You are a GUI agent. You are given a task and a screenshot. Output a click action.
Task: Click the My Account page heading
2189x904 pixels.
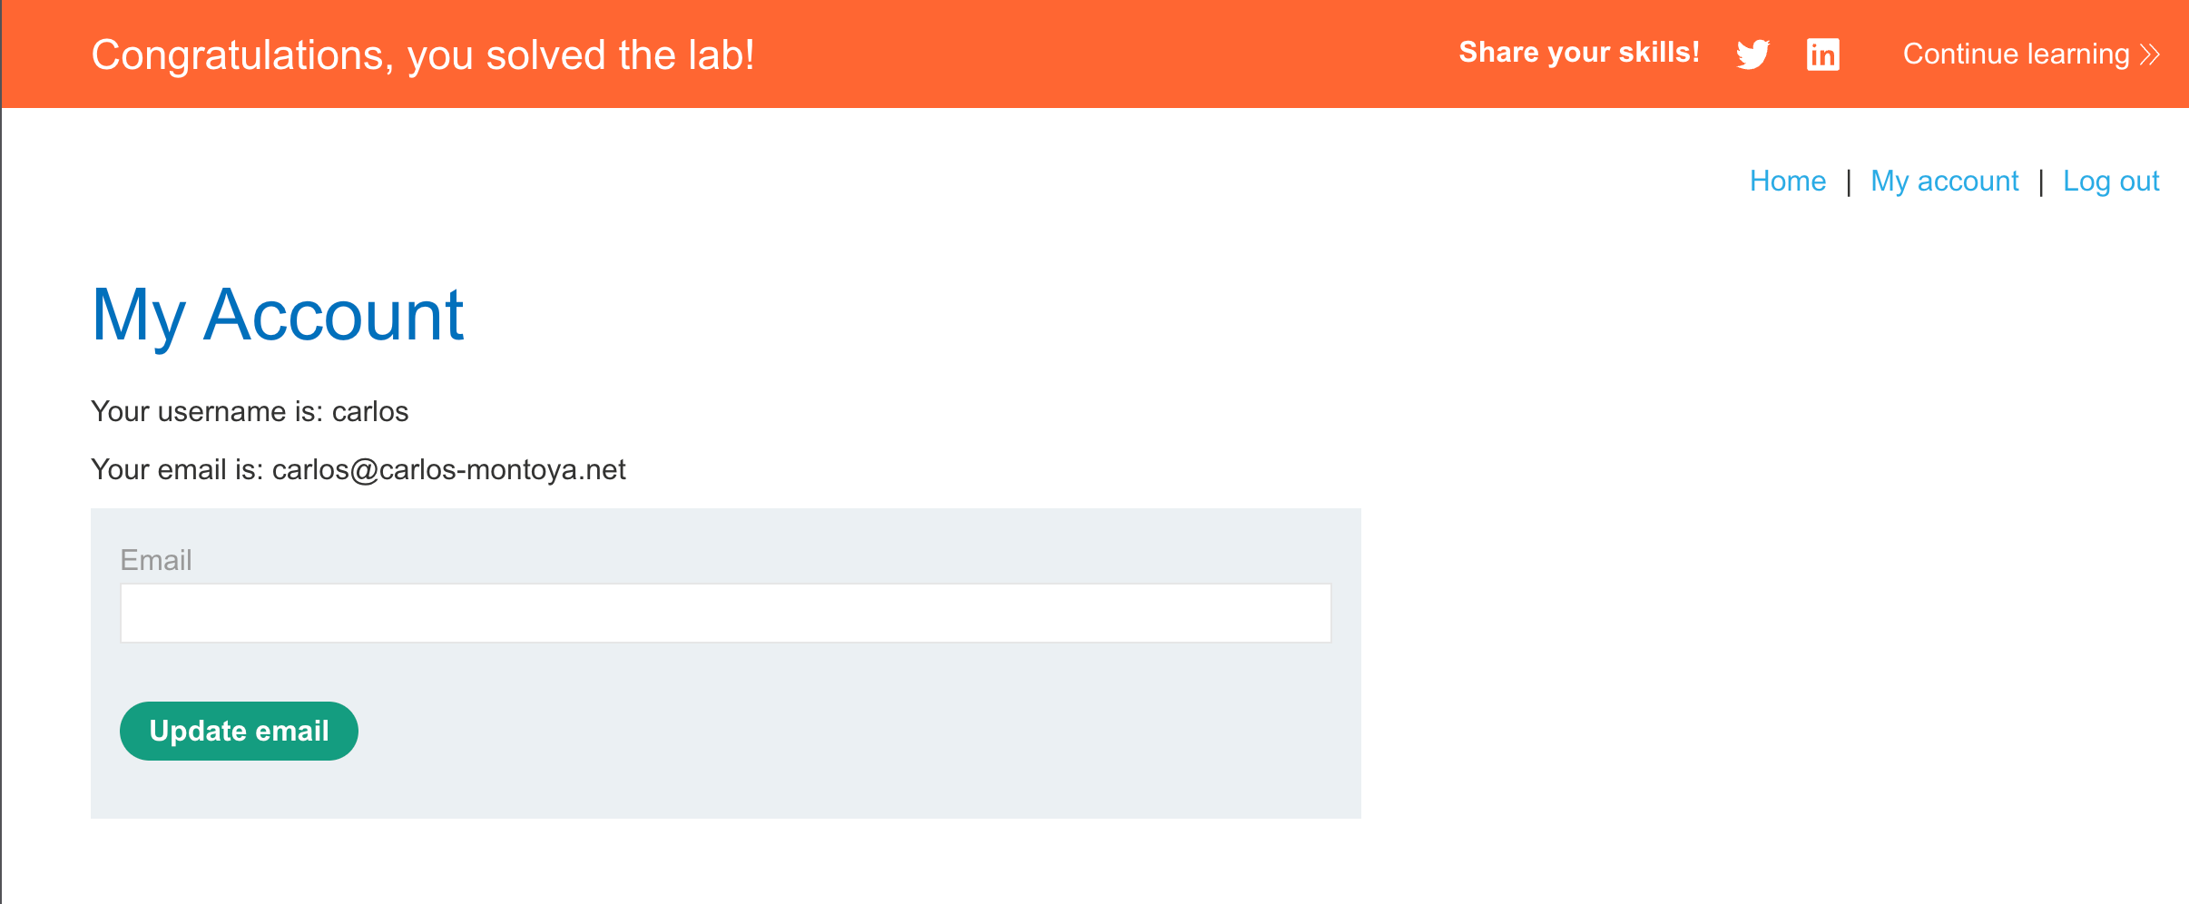point(278,315)
